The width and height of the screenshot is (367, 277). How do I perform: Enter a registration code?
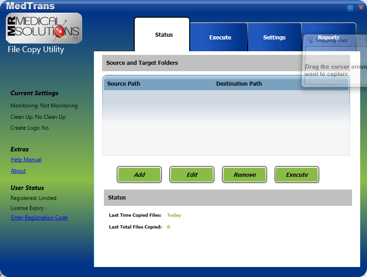click(x=39, y=218)
